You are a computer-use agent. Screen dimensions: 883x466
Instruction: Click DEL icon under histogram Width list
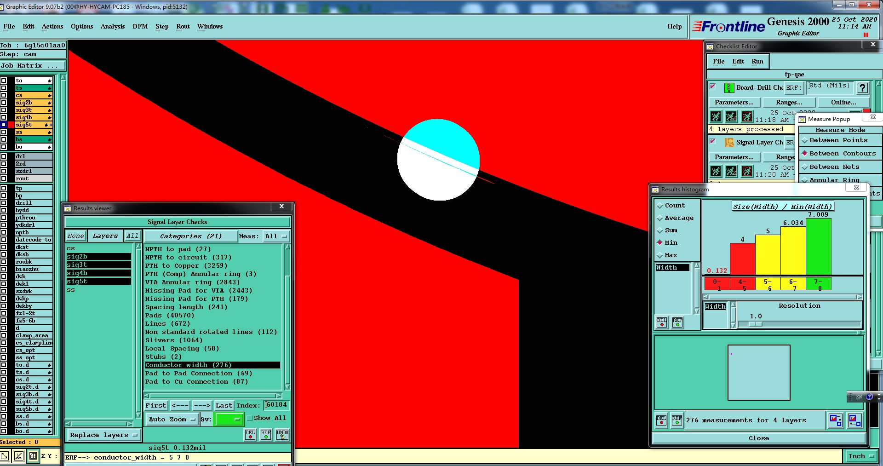662,322
